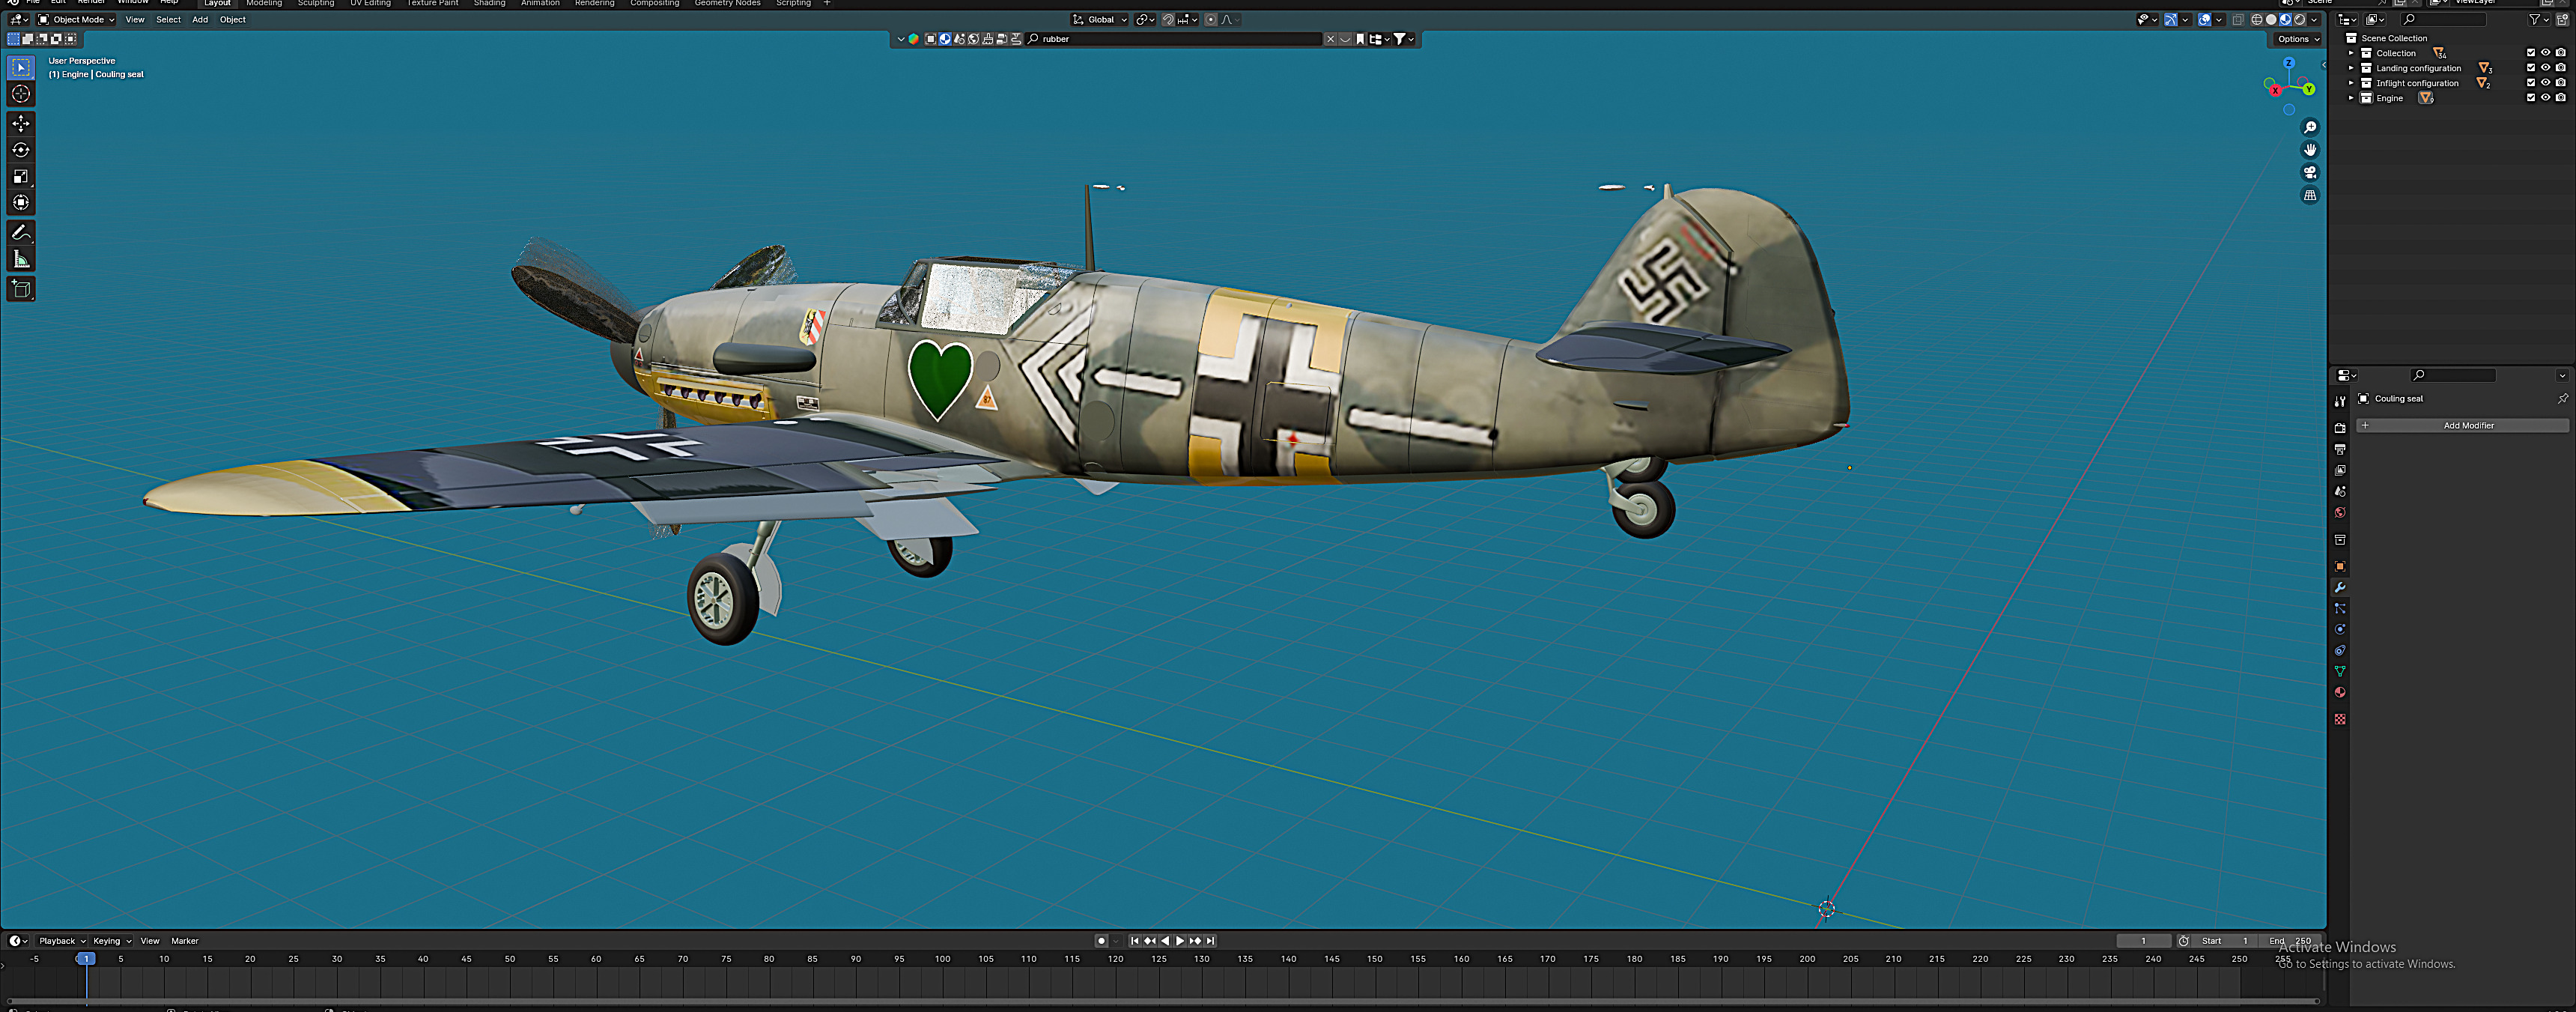Open the Modifiers wrench tab

coord(2340,587)
